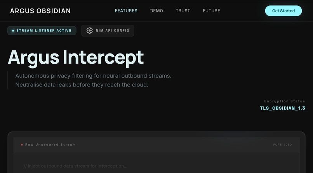Navigate to the FUTURE section
This screenshot has height=173, width=313.
click(x=211, y=11)
